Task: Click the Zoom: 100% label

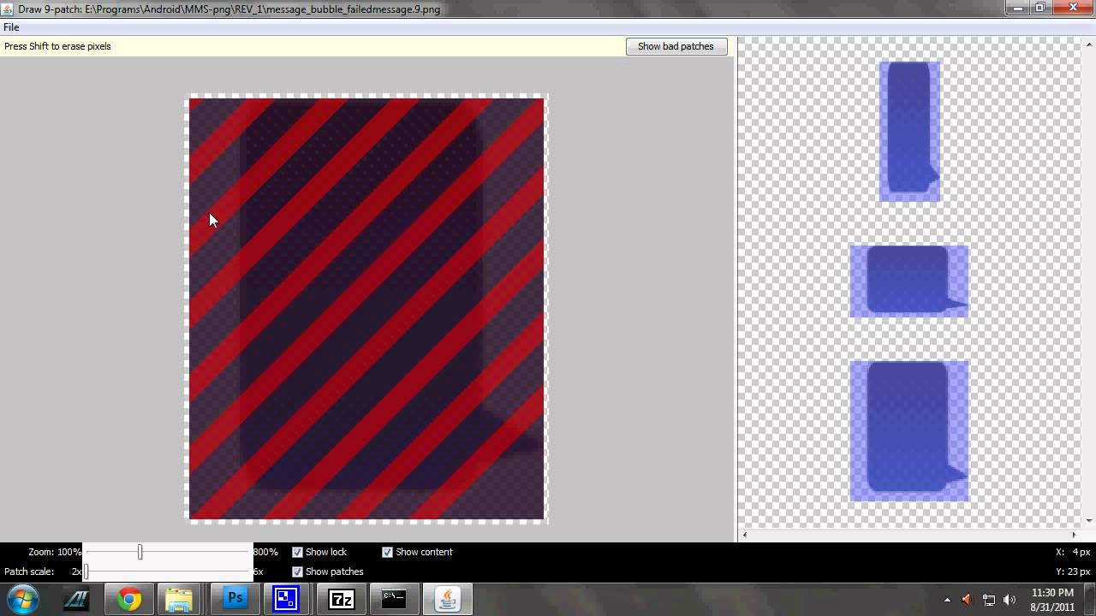Action: coord(55,552)
